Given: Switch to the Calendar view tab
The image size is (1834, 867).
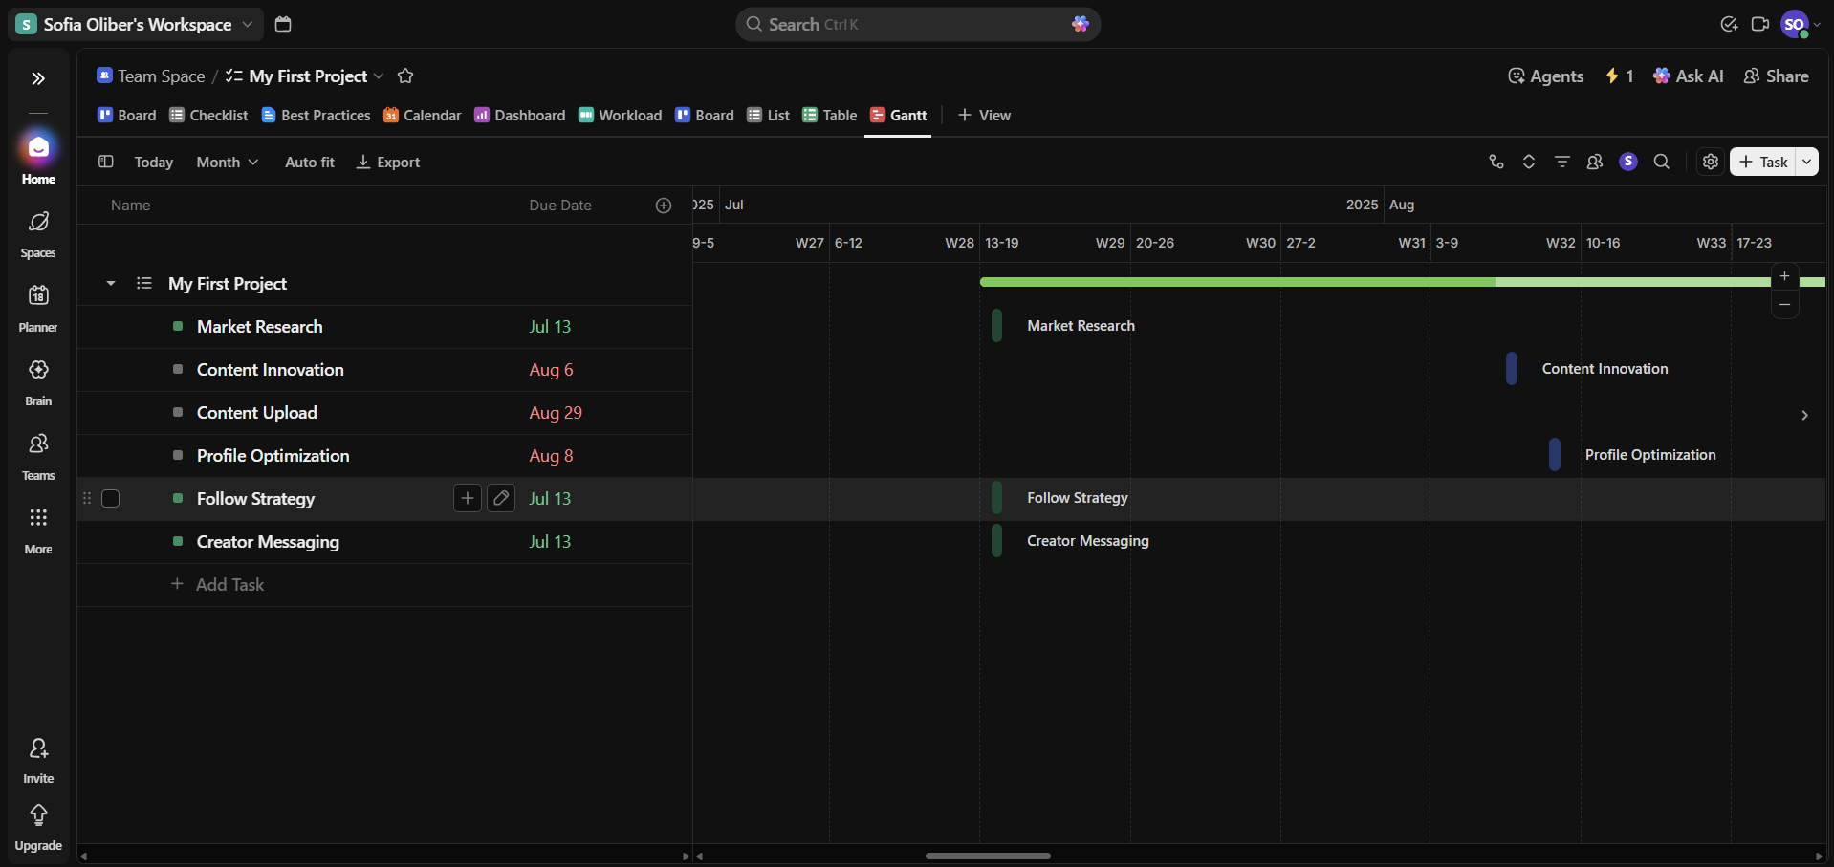Looking at the screenshot, I should point(422,116).
